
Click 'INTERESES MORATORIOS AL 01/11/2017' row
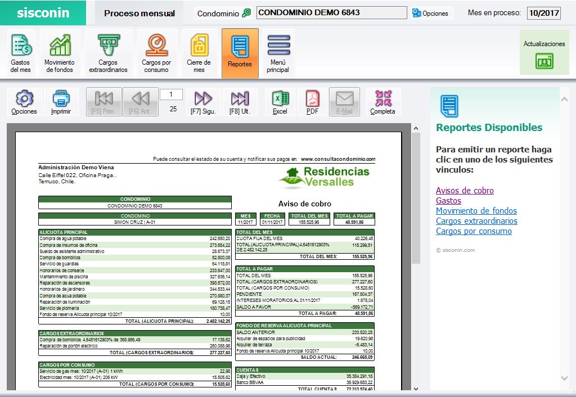pyautogui.click(x=304, y=300)
